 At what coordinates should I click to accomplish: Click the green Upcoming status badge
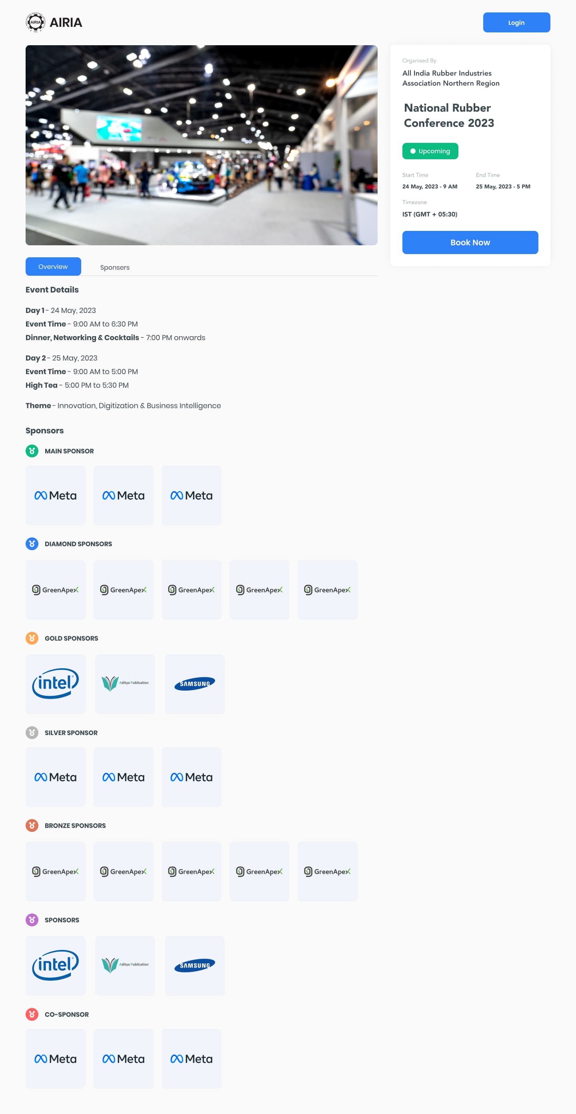pyautogui.click(x=430, y=151)
